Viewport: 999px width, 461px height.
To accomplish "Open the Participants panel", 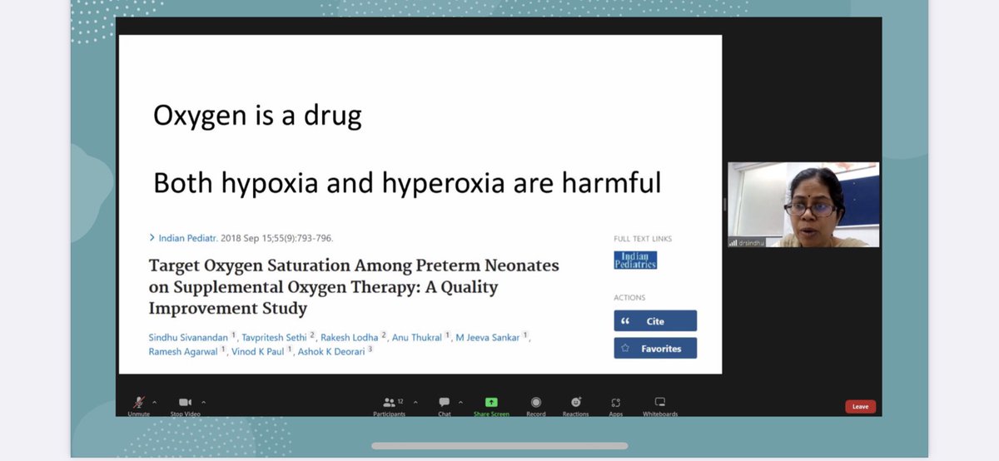I will click(389, 405).
